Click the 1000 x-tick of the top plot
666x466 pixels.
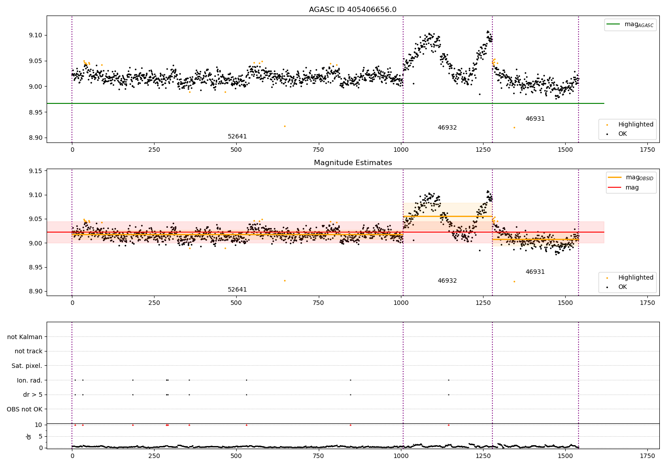(401, 150)
